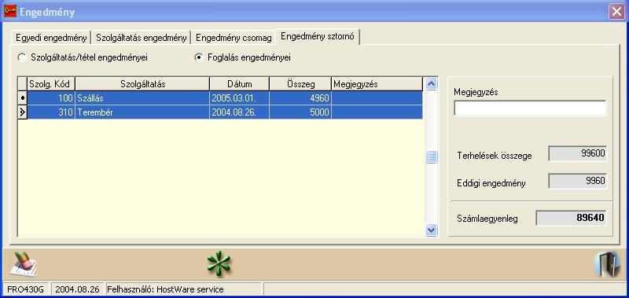This screenshot has height=298, width=629.
Task: Open the Egyedi engedmény tab
Action: pos(51,38)
